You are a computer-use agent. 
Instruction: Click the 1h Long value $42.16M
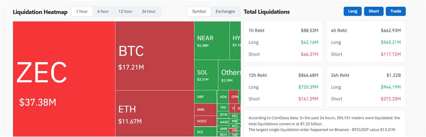point(310,43)
